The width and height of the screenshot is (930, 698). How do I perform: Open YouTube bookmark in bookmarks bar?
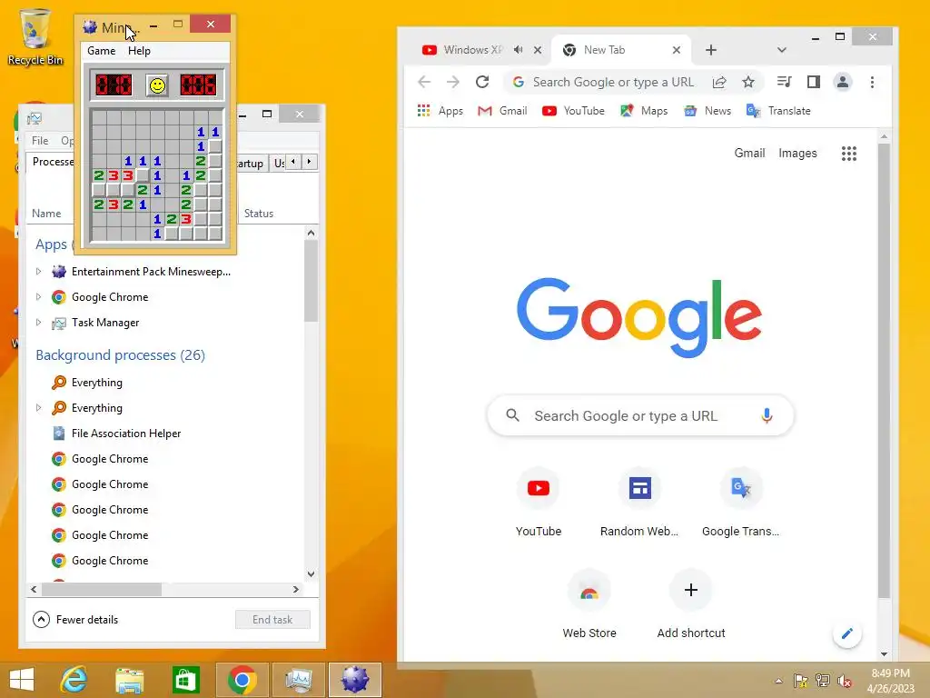point(573,110)
